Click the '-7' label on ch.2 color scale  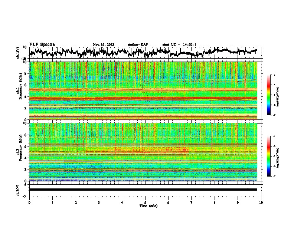(x=274, y=177)
